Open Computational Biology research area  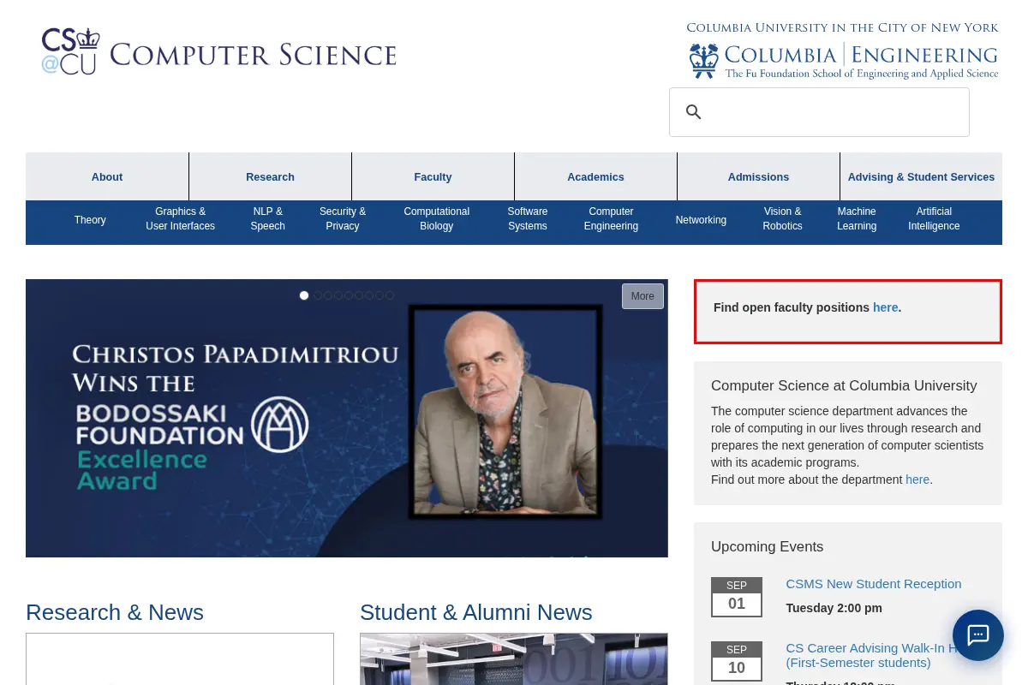(437, 219)
